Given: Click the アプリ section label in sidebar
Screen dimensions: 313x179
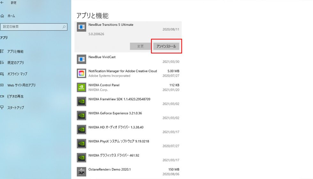Looking at the screenshot, I should click(x=4, y=38).
